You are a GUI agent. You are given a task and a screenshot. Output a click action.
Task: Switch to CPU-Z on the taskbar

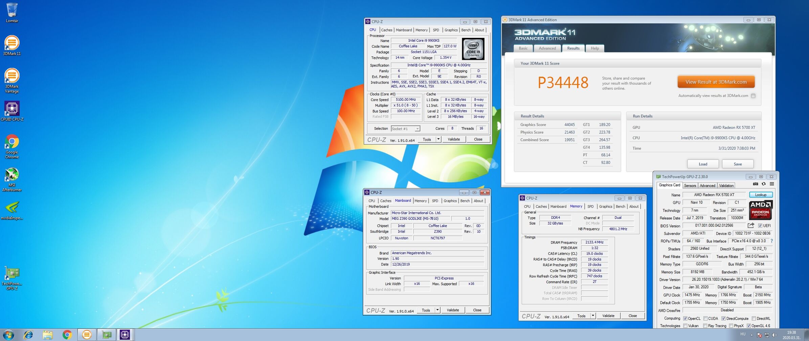[x=125, y=335]
